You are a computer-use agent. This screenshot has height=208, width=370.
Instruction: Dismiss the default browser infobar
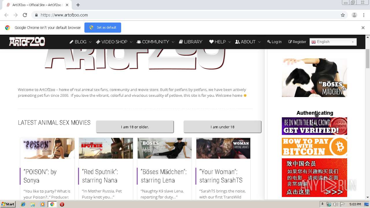[363, 28]
